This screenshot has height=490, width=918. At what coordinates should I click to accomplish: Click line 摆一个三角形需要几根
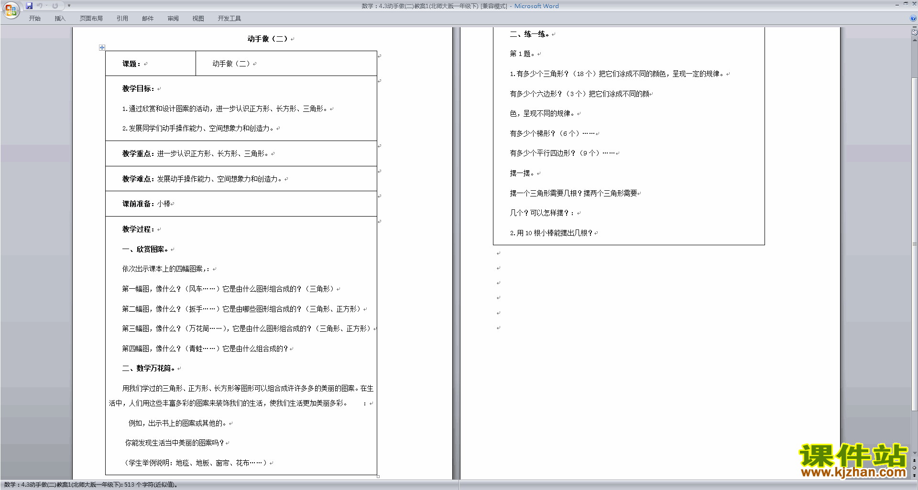pos(573,193)
